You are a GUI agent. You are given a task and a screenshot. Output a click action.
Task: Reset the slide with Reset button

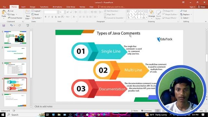tap(35, 14)
